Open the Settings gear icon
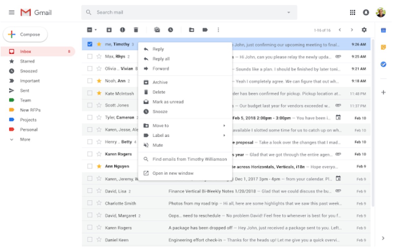Screen dimensions: 395x251 [x=364, y=30]
